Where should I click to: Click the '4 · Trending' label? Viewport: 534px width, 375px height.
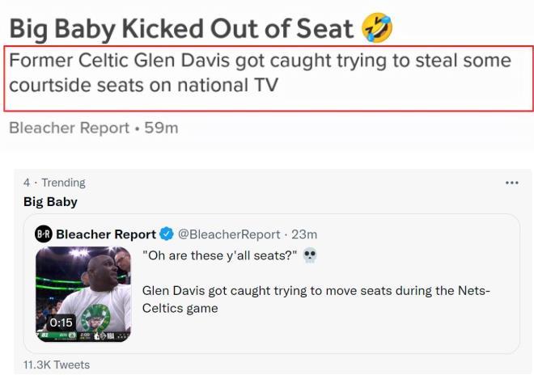54,183
